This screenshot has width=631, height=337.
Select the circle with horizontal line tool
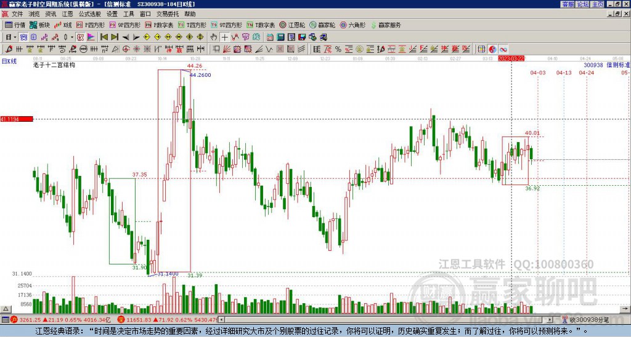click(x=83, y=49)
